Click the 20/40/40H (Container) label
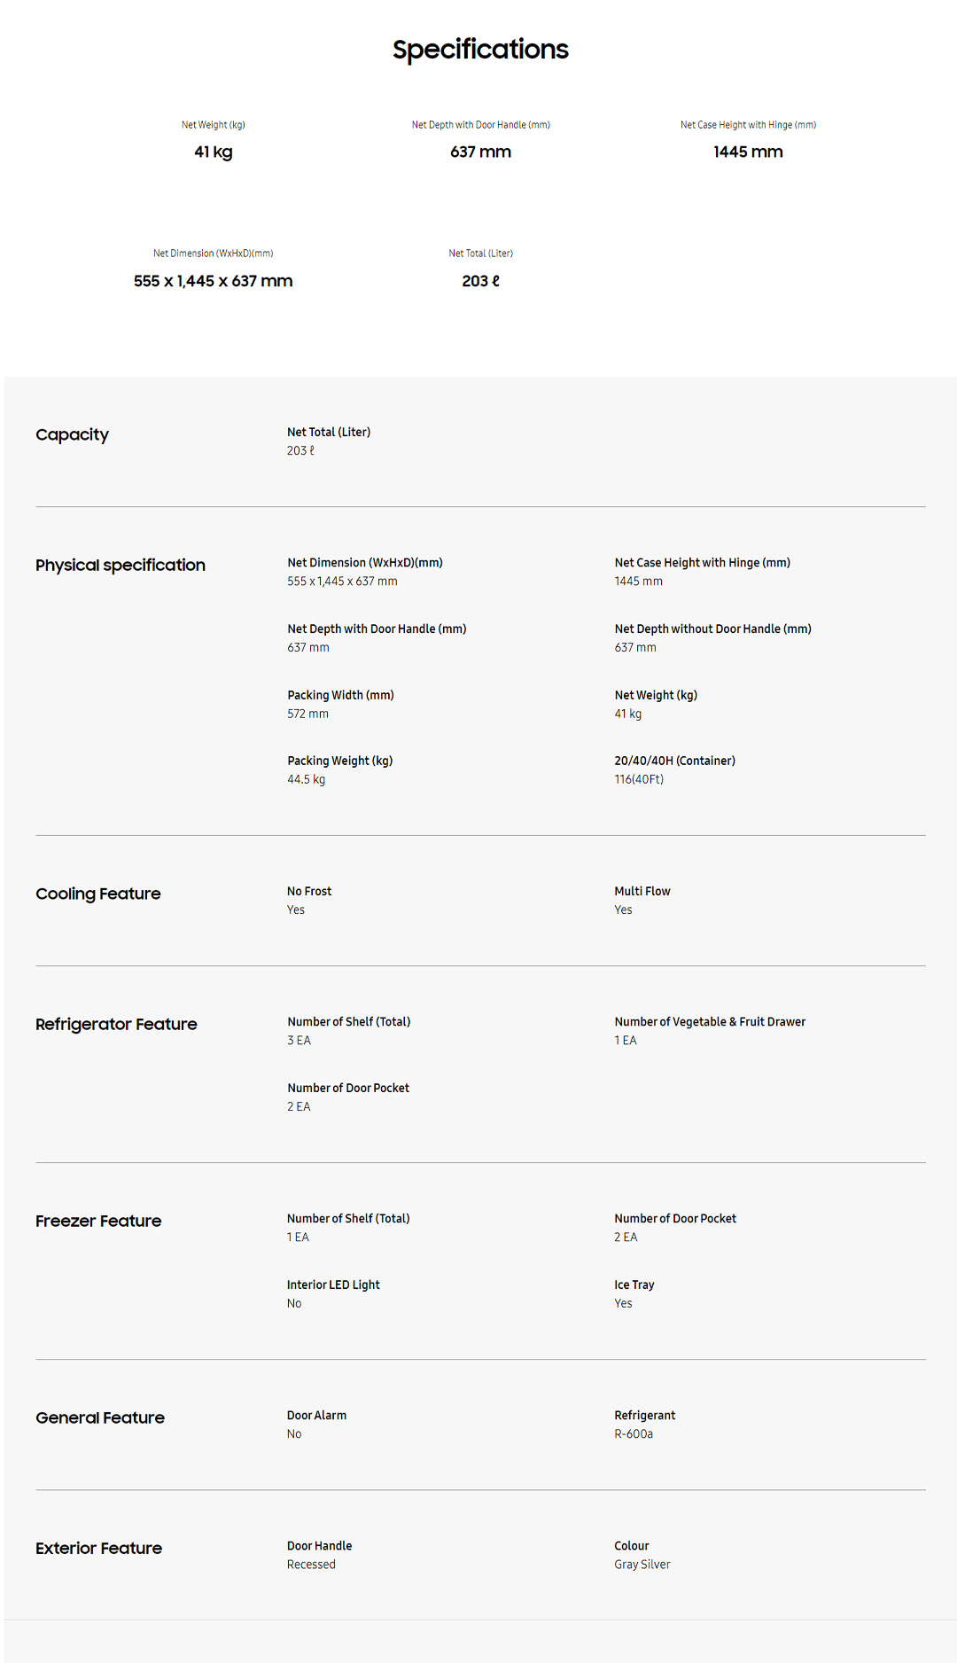Viewport: 957px width, 1663px height. (674, 761)
